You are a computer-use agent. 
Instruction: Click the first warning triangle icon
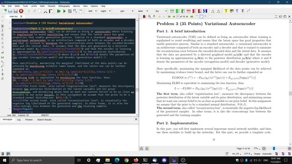(213, 11)
